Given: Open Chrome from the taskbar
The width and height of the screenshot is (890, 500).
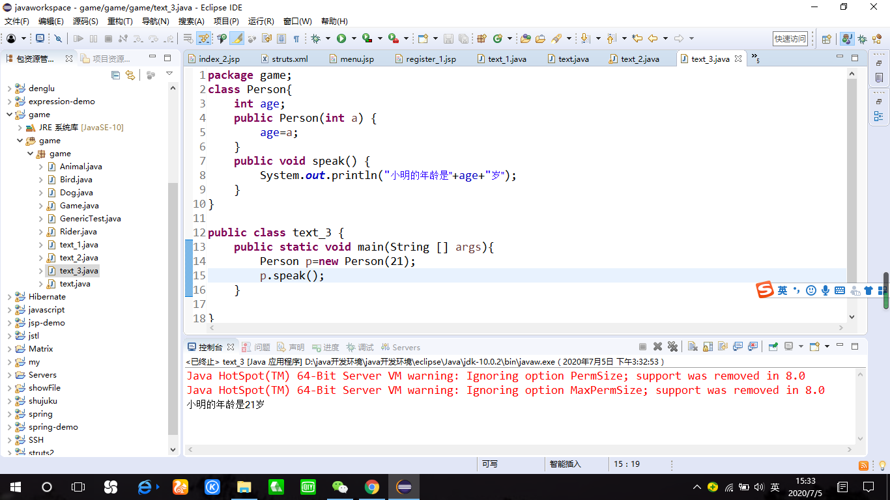Looking at the screenshot, I should [x=371, y=486].
